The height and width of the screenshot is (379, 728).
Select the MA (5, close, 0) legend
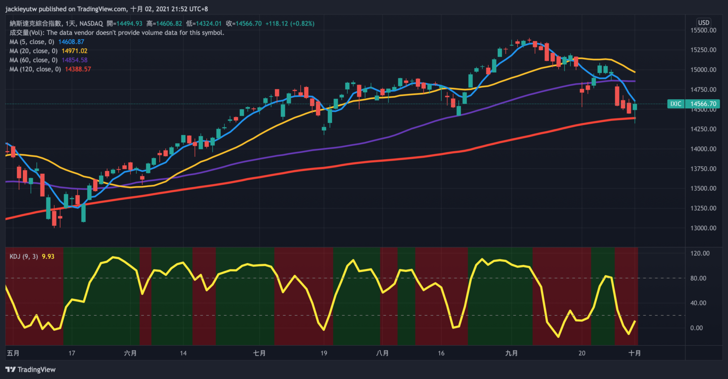[32, 42]
